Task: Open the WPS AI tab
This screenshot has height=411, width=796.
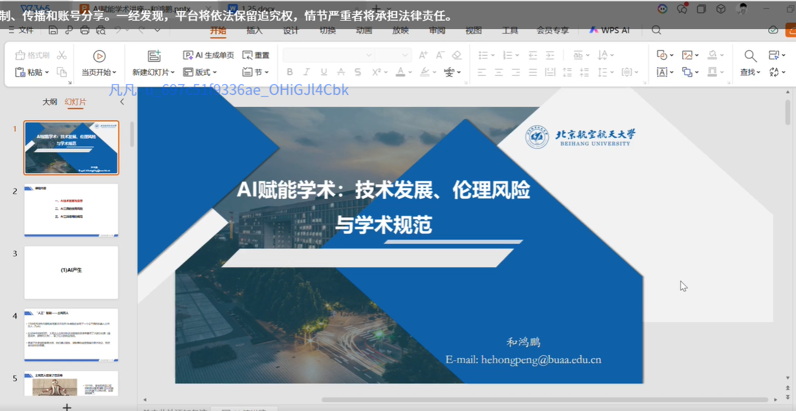Action: [609, 30]
